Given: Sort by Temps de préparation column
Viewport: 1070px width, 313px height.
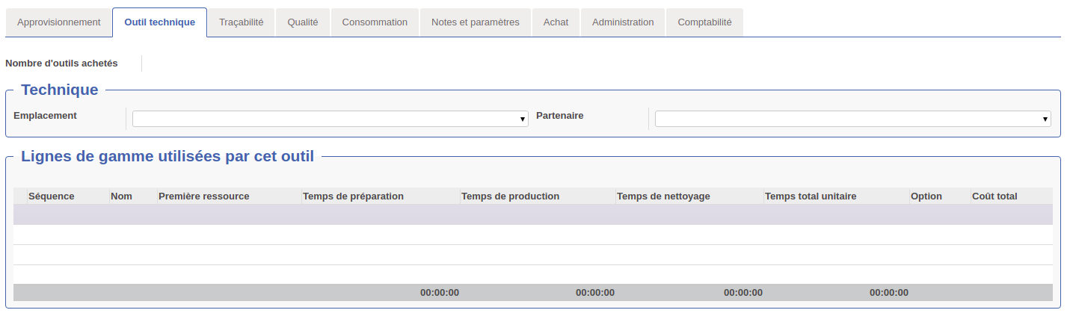Looking at the screenshot, I should tap(353, 196).
